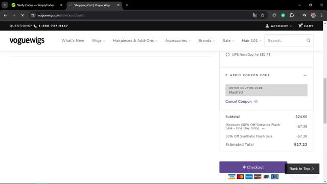327x184 pixels.
Task: Open the tab search dropdown arrow
Action: (x=5, y=5)
